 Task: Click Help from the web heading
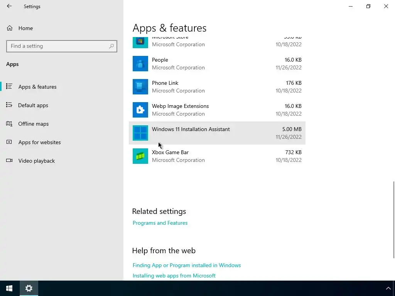[164, 251]
